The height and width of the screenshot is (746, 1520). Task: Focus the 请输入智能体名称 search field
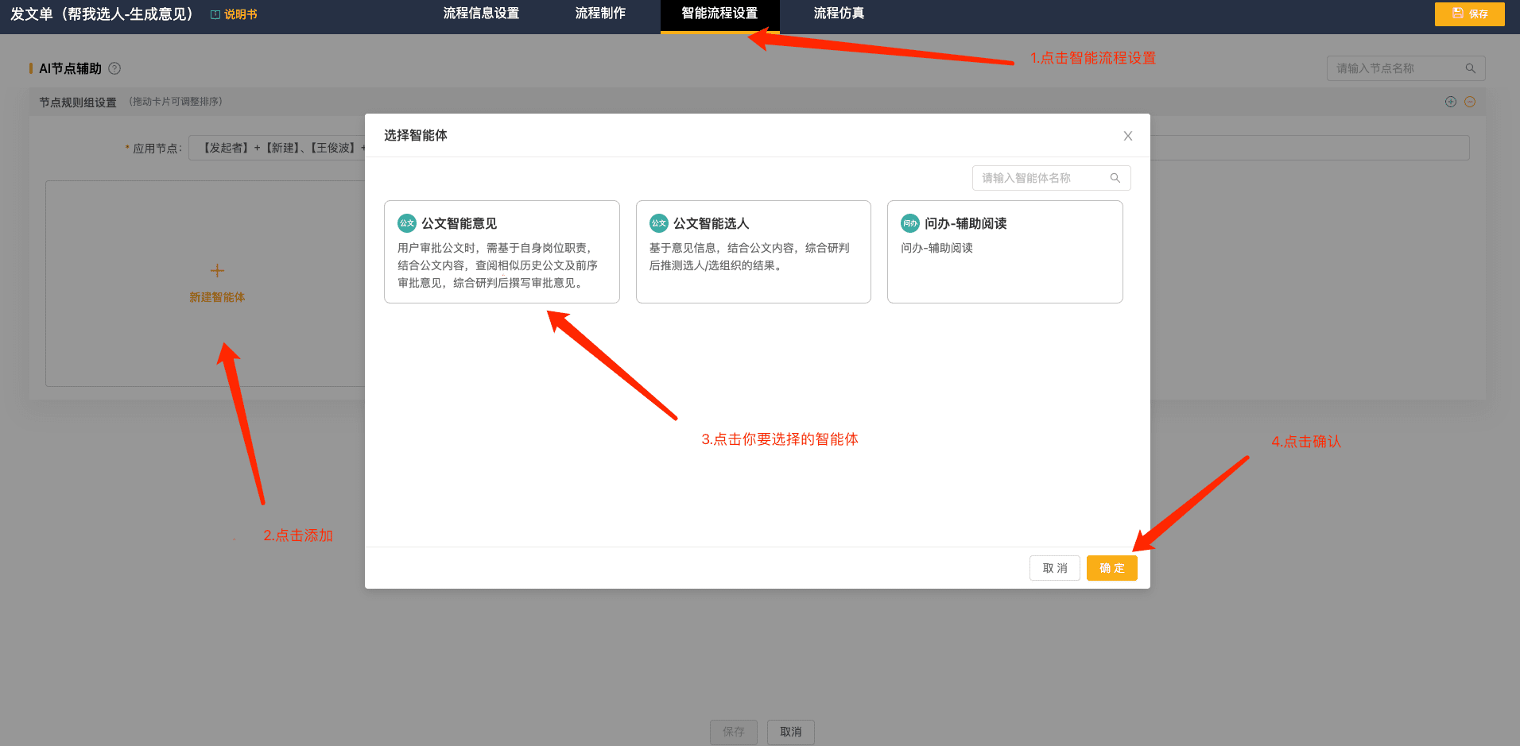1051,178
